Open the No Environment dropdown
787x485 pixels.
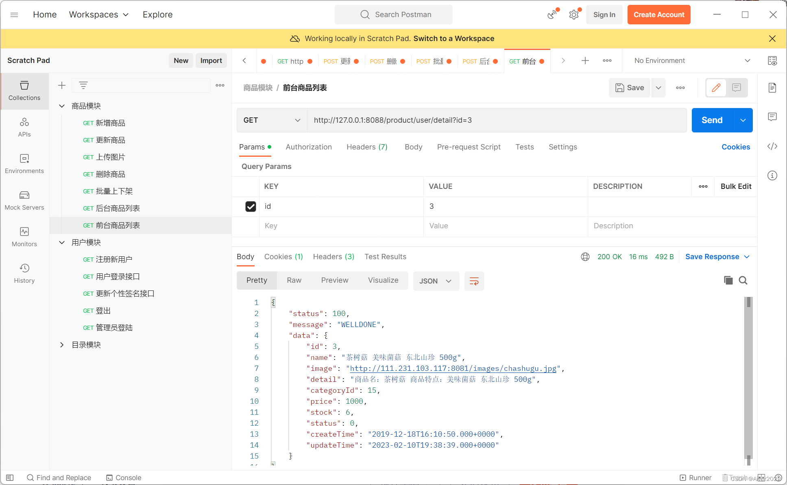pyautogui.click(x=691, y=61)
